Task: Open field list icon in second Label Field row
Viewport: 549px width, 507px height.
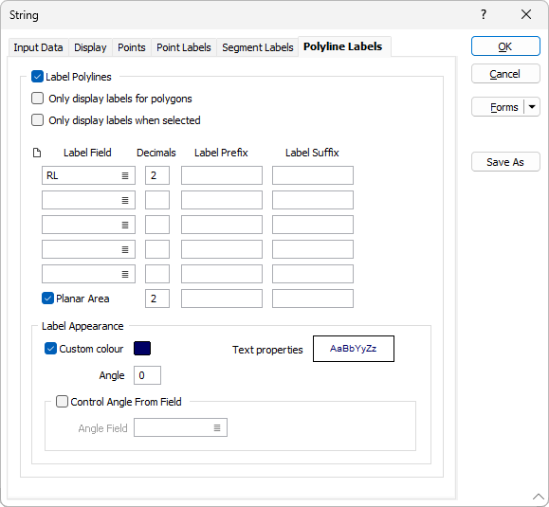Action: (125, 200)
